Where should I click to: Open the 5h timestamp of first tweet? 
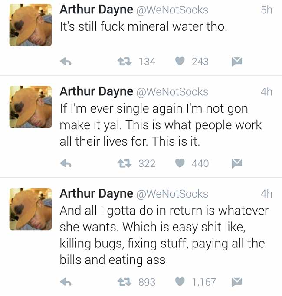click(x=266, y=10)
